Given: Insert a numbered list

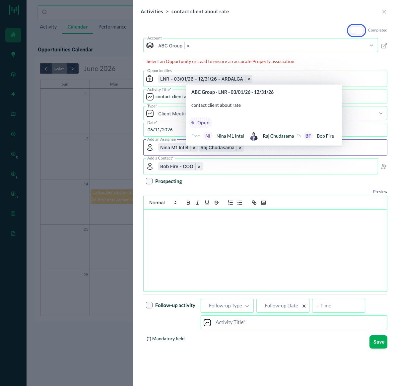Looking at the screenshot, I should 231,203.
